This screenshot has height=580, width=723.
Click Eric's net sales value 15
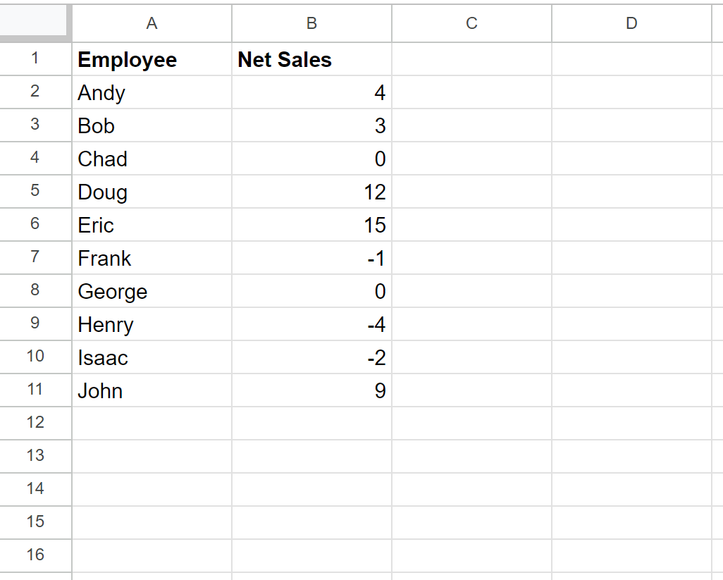[x=311, y=225]
